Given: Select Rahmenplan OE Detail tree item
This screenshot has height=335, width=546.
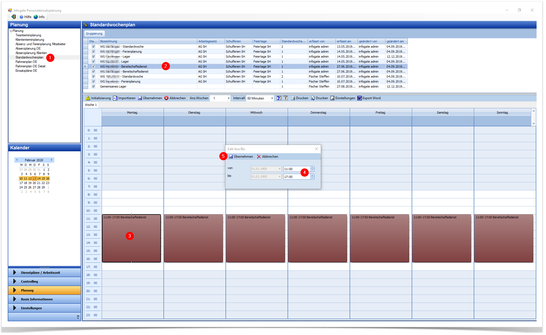Looking at the screenshot, I should pos(30,66).
